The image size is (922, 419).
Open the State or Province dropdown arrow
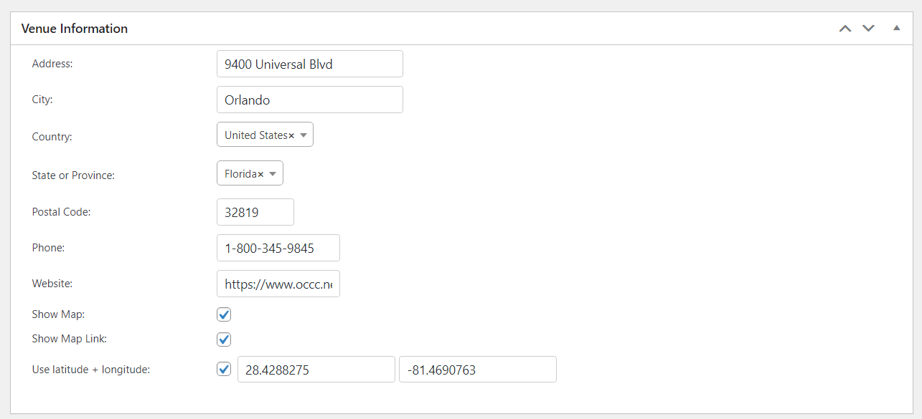pyautogui.click(x=273, y=174)
